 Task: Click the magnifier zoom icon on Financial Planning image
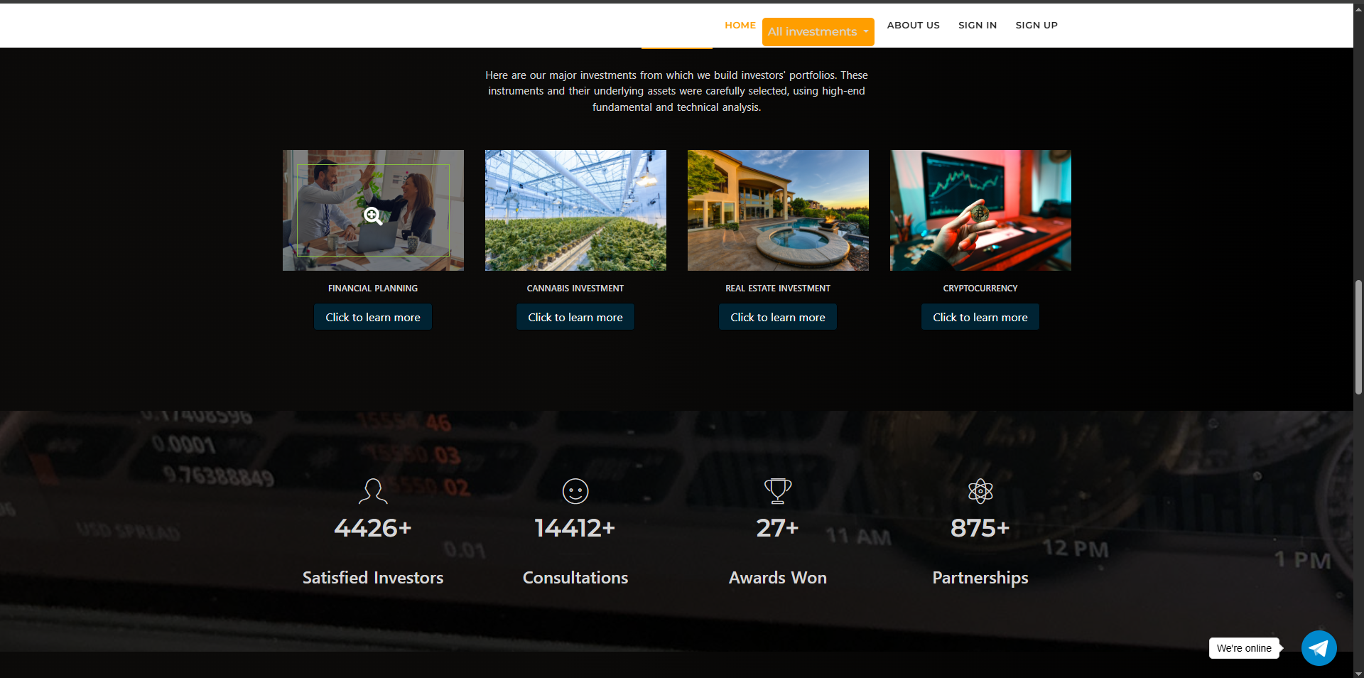point(373,216)
